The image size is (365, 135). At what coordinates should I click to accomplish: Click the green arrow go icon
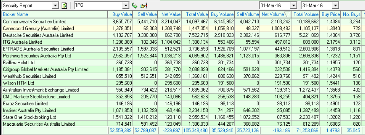(134, 5)
